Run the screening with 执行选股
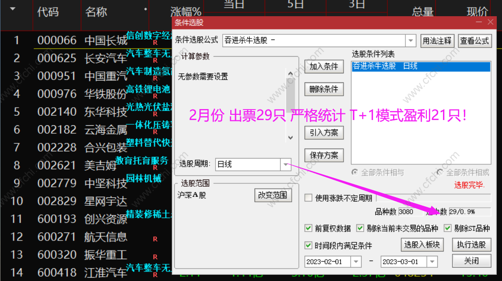This screenshot has width=502, height=281. (472, 245)
